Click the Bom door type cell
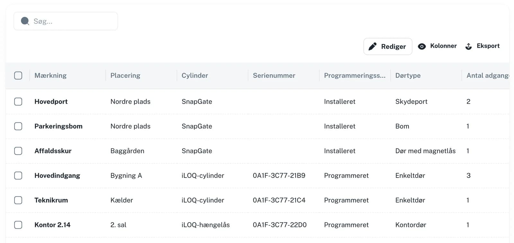Viewport: 514px width, 243px height. point(402,126)
